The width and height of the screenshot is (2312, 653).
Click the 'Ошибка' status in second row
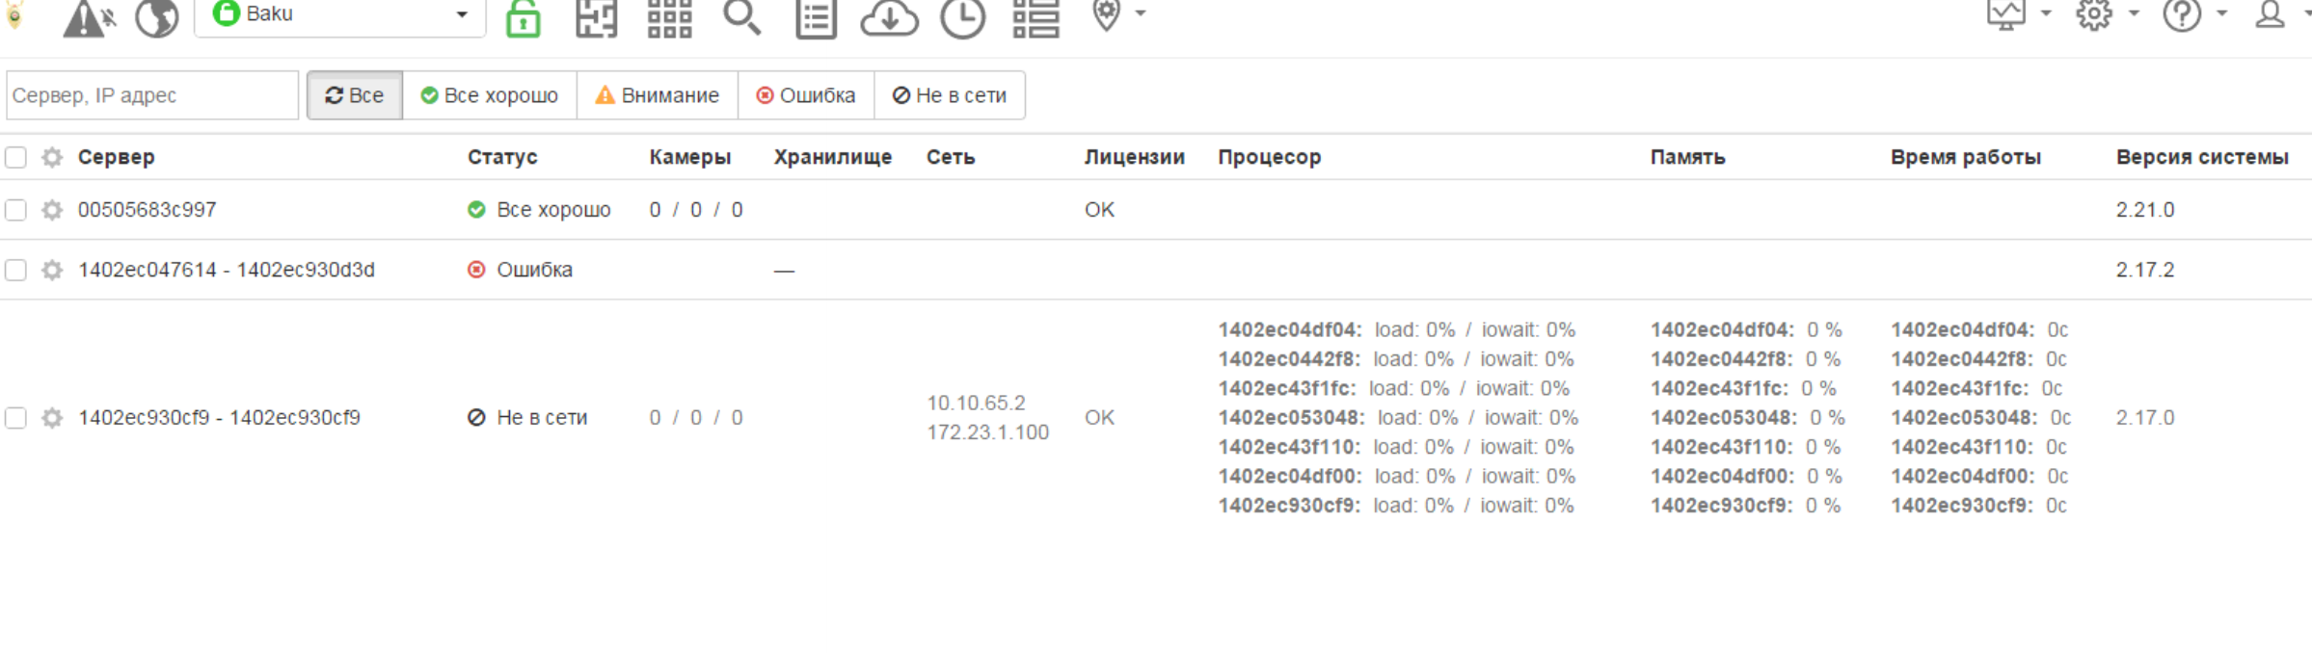(521, 270)
